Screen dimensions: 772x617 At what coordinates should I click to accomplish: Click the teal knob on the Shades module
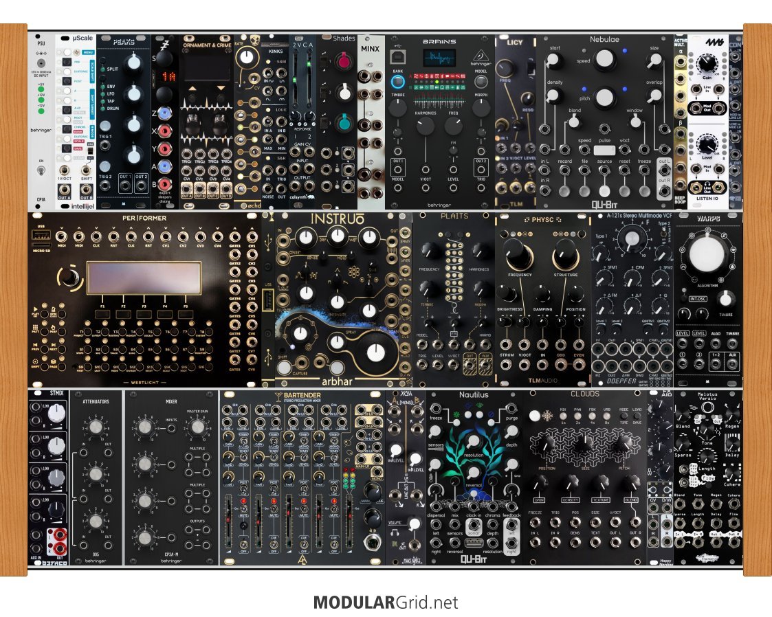pyautogui.click(x=346, y=122)
